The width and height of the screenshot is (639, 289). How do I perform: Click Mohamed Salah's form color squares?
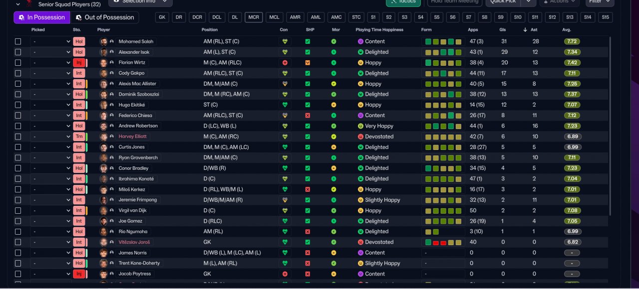pyautogui.click(x=443, y=41)
